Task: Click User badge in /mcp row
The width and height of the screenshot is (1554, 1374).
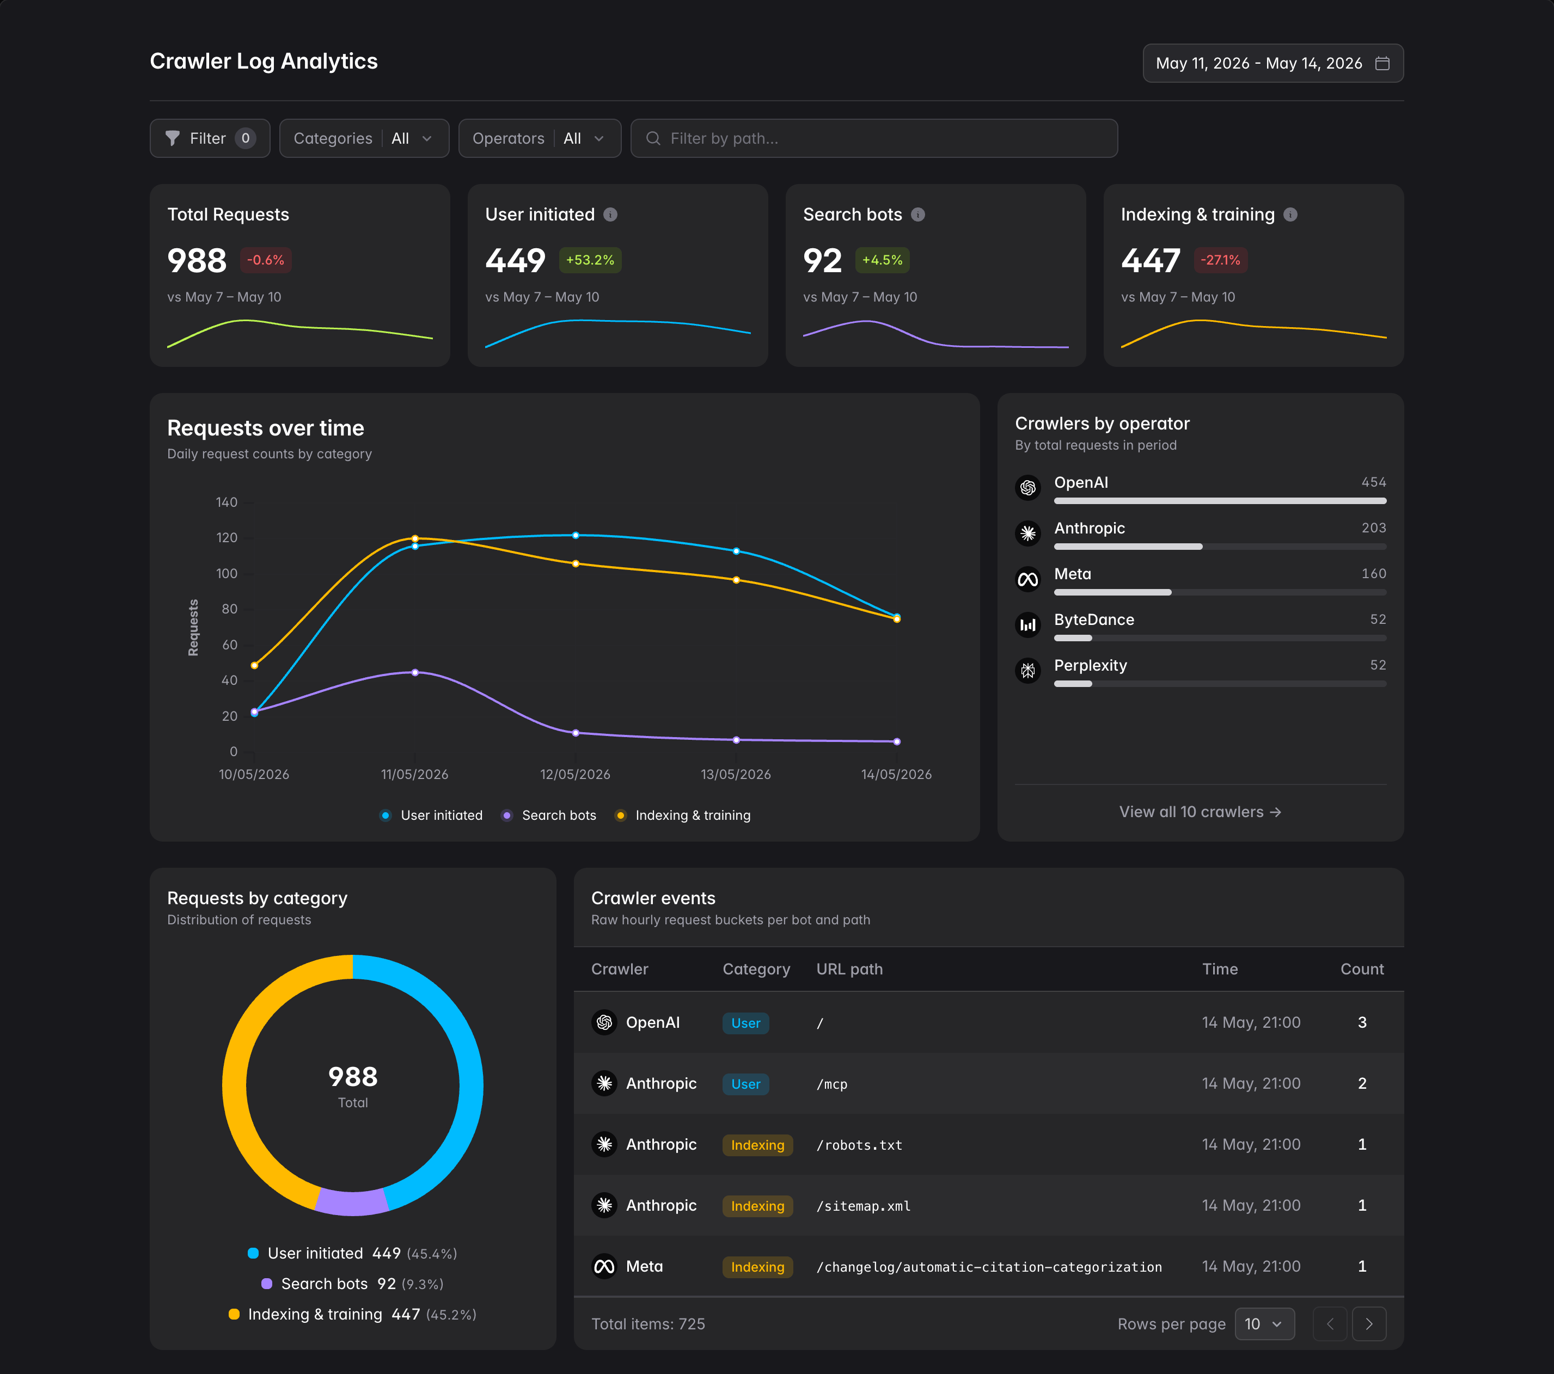Action: pos(745,1084)
